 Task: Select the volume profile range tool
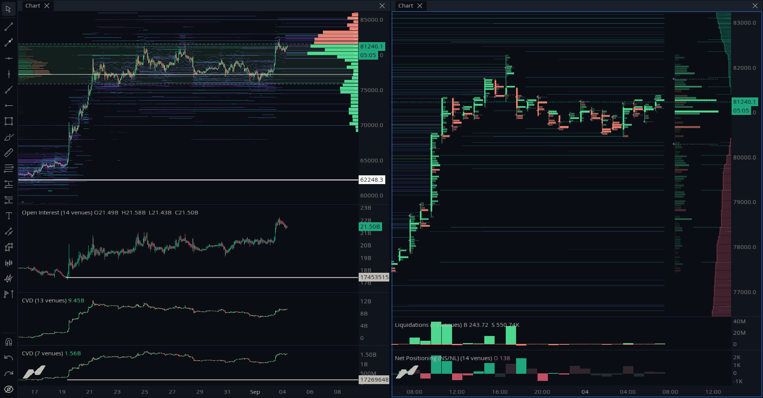[8, 294]
